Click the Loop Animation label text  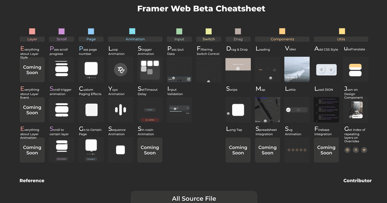coord(116,51)
